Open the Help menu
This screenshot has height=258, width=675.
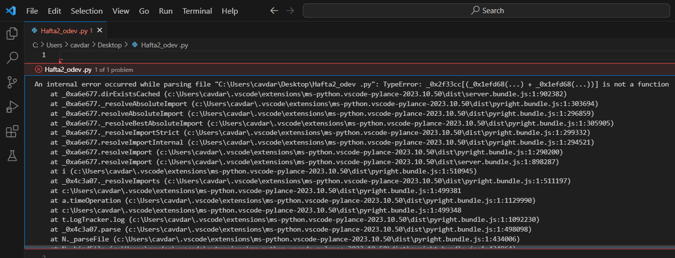[x=230, y=11]
